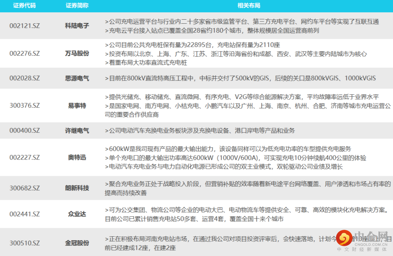The image size is (393, 256).
Task: Click line 公司目前公共充电桩保有量为22895台
Action: [x=192, y=45]
